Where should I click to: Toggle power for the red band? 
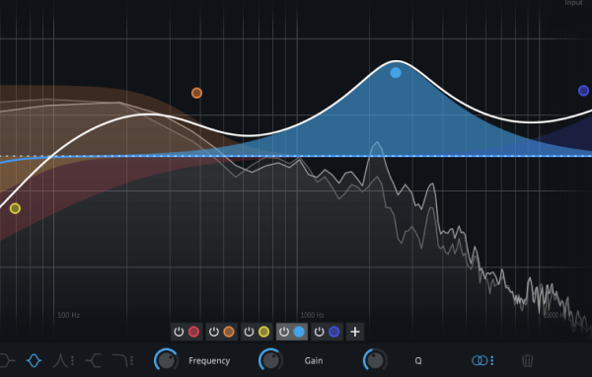click(179, 332)
